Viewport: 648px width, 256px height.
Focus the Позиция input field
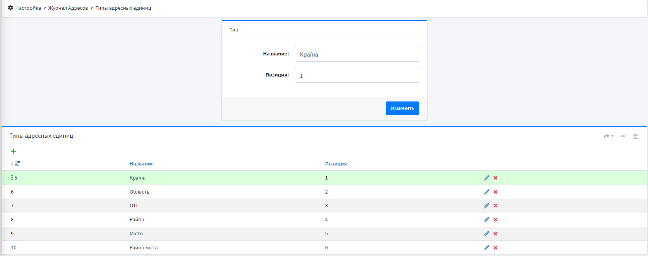coord(356,75)
